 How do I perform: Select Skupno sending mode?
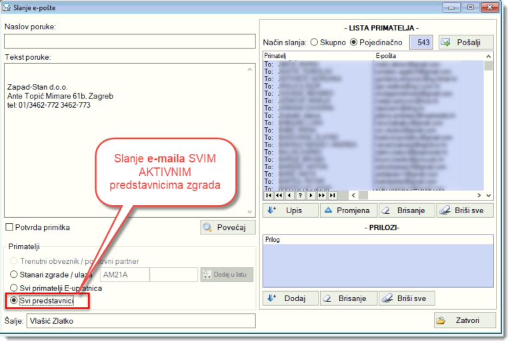pos(315,42)
